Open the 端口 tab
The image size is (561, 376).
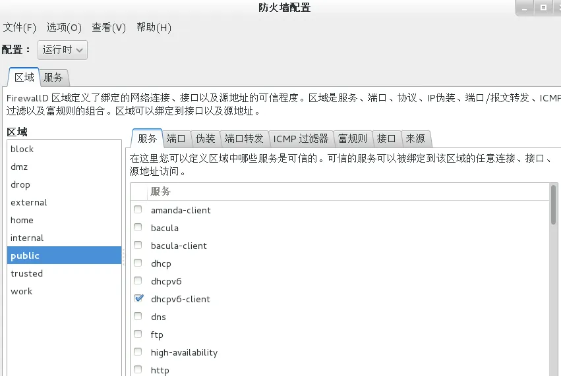[x=176, y=138]
